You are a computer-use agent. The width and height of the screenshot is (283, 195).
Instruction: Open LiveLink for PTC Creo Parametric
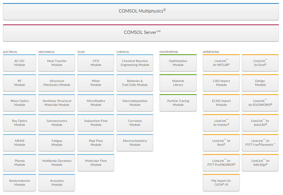260,143
